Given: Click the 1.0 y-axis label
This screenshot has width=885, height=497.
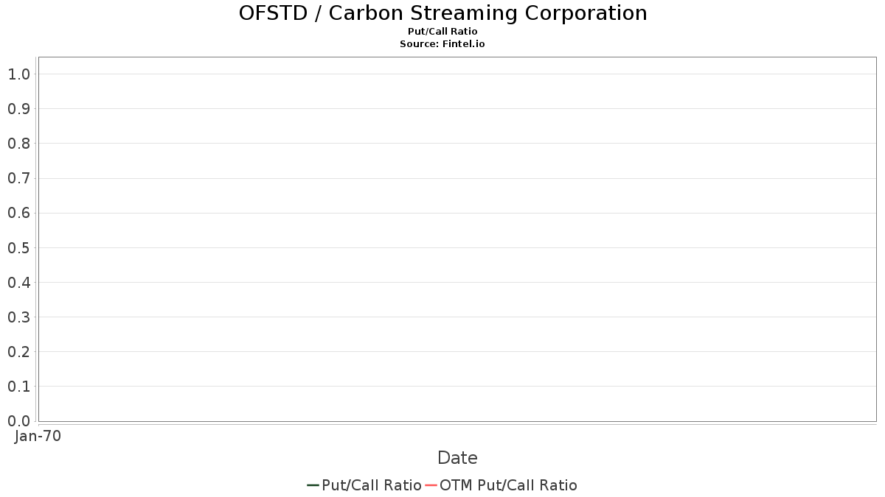Looking at the screenshot, I should point(18,74).
